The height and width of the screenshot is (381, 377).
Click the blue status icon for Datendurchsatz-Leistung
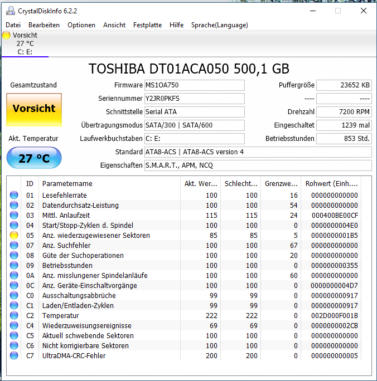(x=14, y=205)
